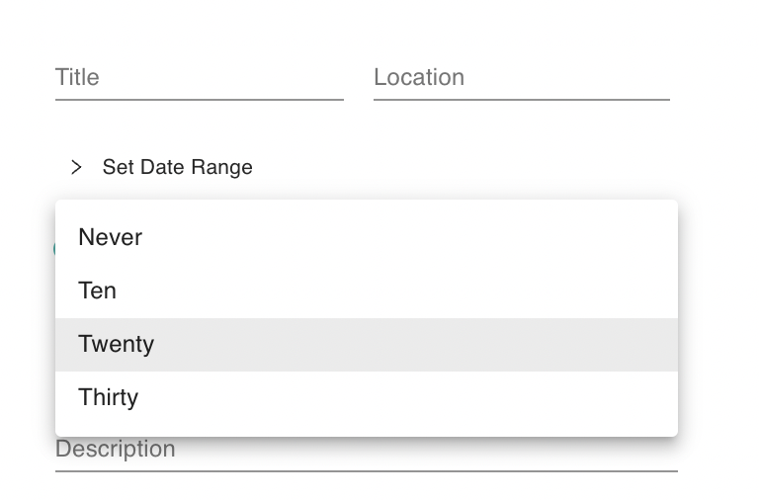Screen dimensions: 759x500
Task: Click the text field left of Location
Action: click(199, 78)
